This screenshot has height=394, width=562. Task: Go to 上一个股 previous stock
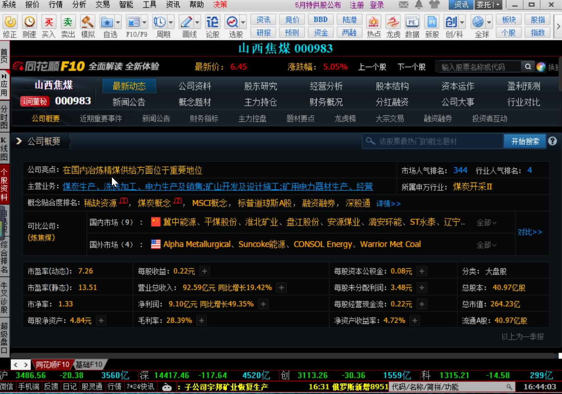click(372, 67)
